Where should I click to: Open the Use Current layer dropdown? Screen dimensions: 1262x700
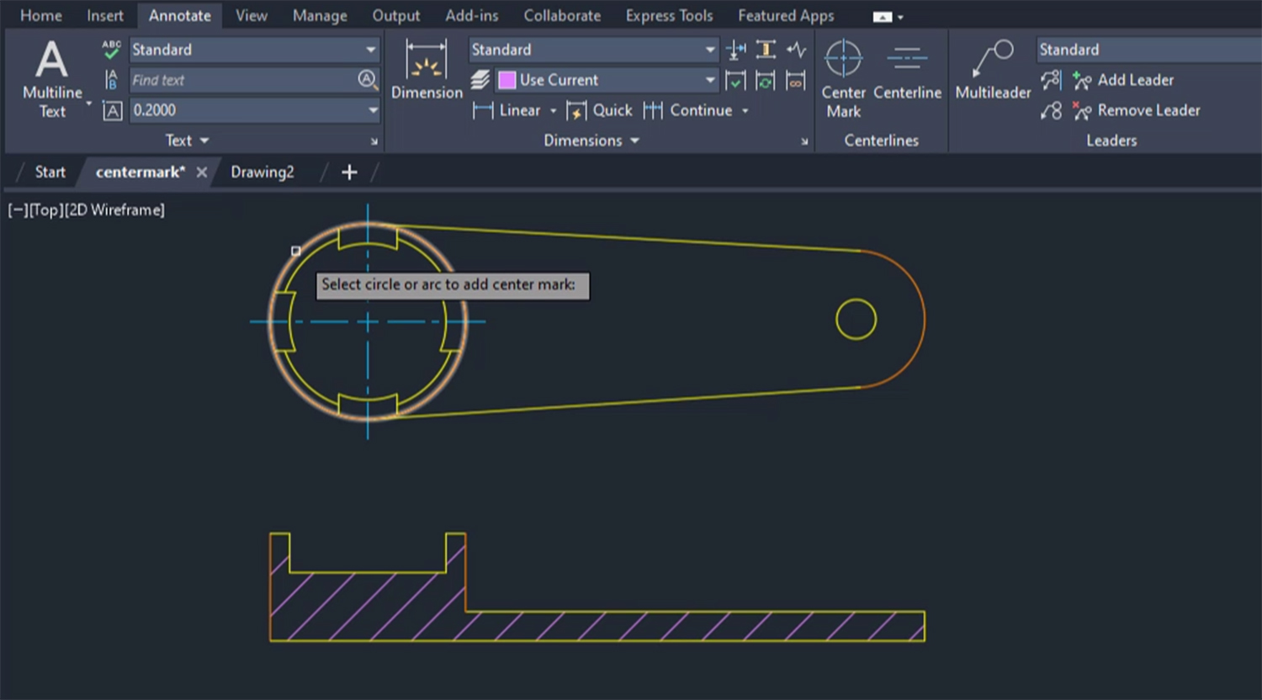click(x=711, y=80)
